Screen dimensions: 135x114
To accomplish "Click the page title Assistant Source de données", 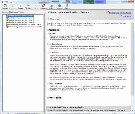I will coord(68,12).
